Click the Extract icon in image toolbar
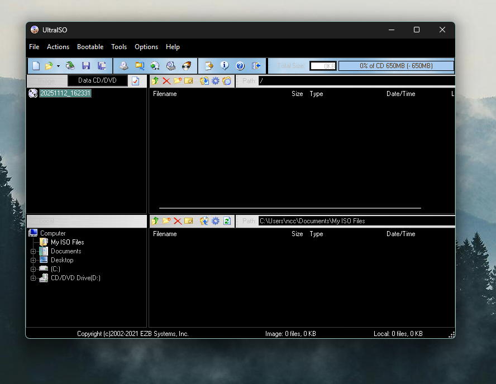496x384 pixels. click(204, 81)
